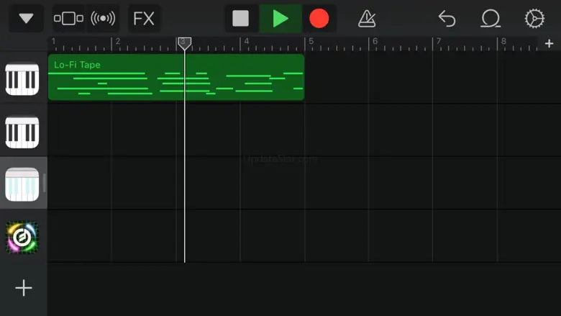Select the first piano track header
The width and height of the screenshot is (561, 316).
pyautogui.click(x=22, y=79)
